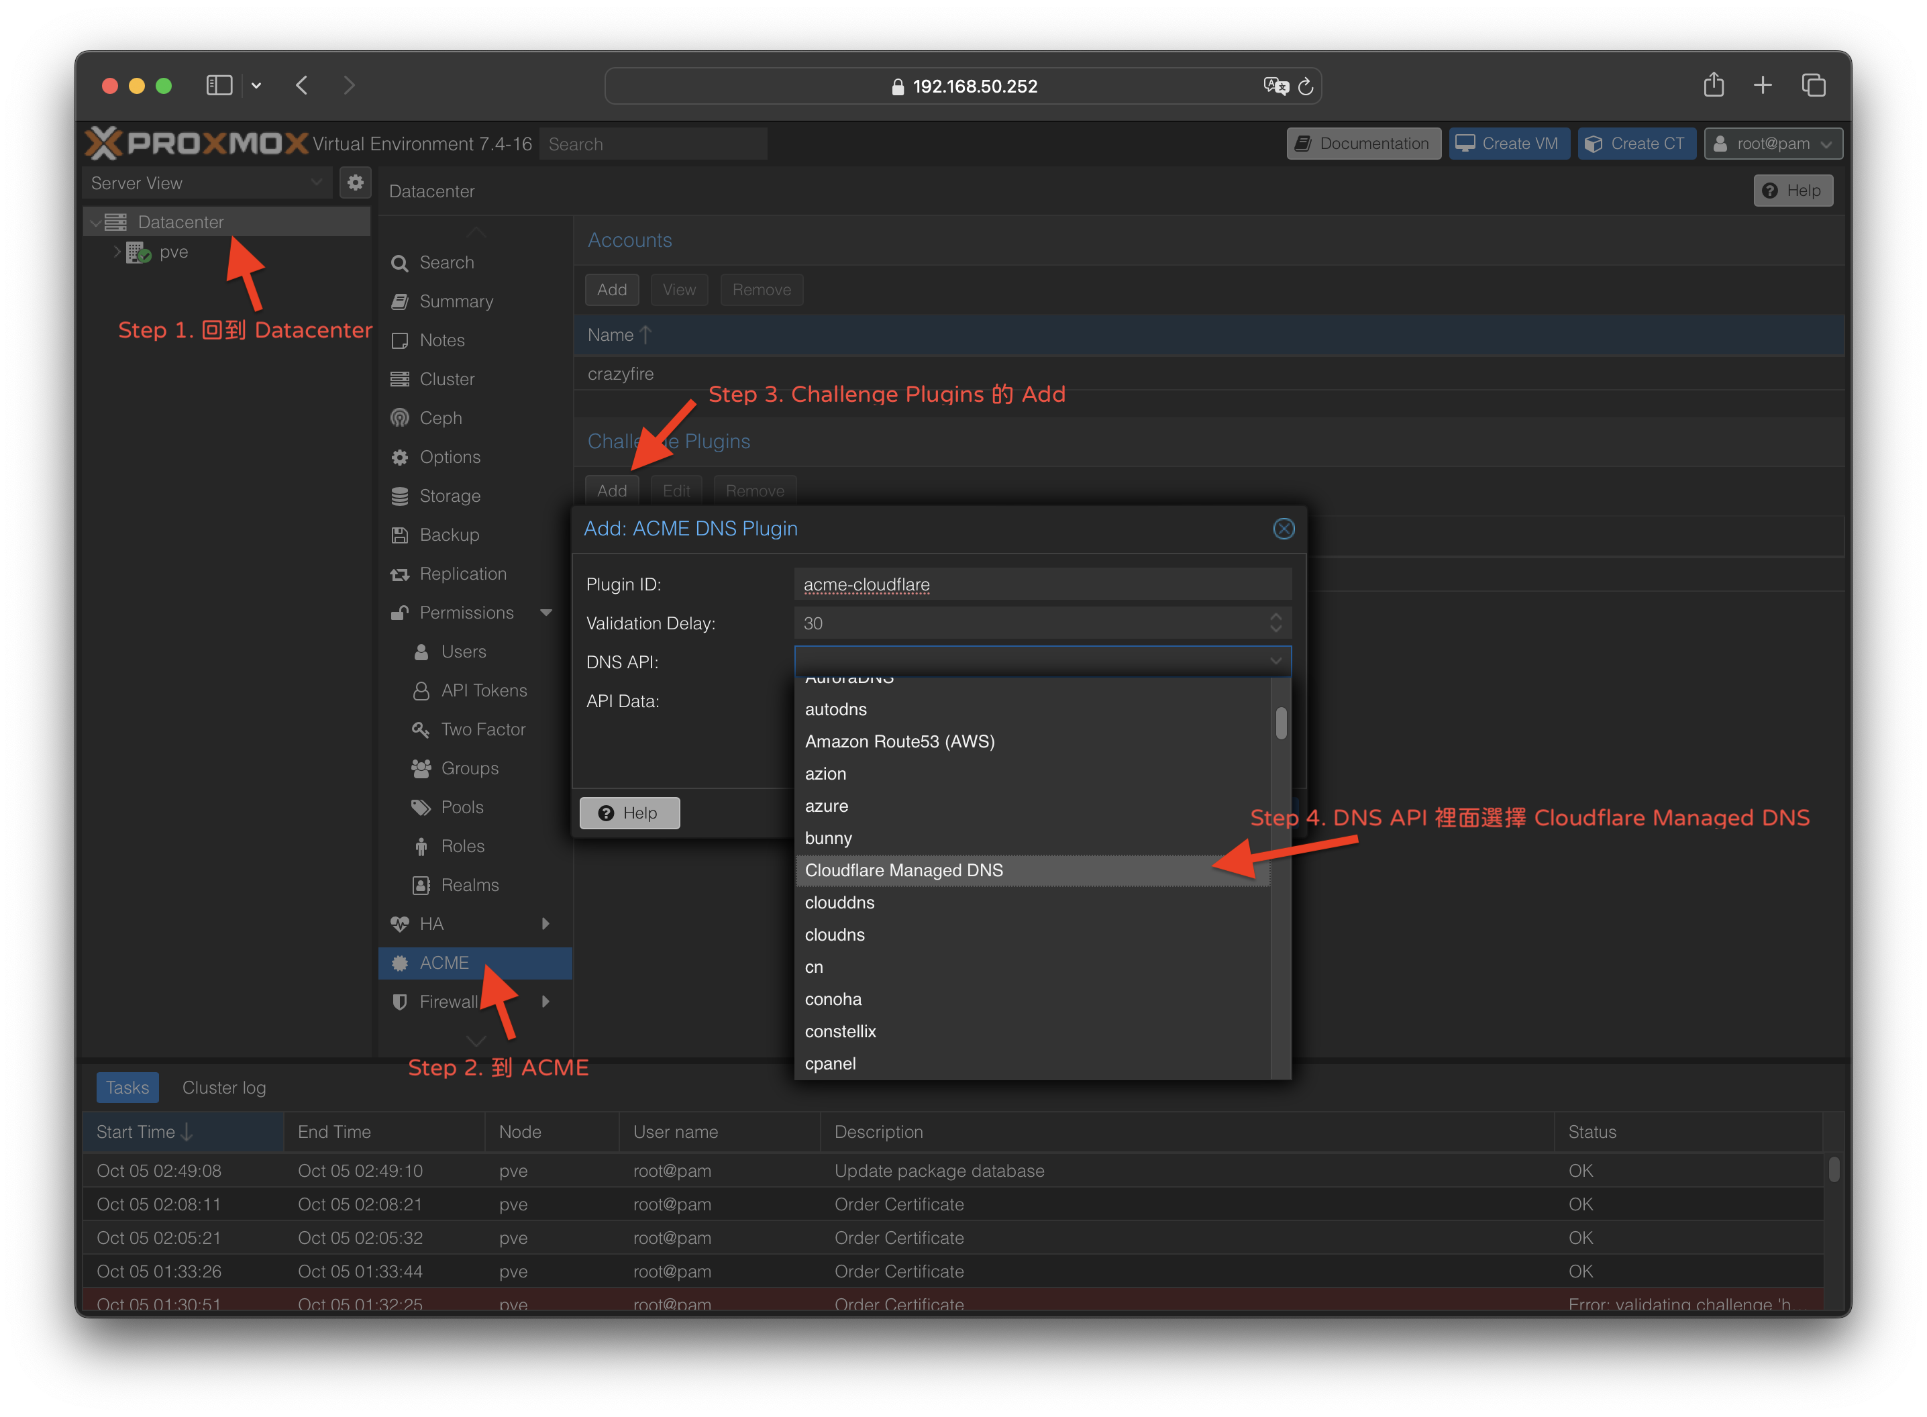1927x1417 pixels.
Task: Go back with browser arrow
Action: pos(302,85)
